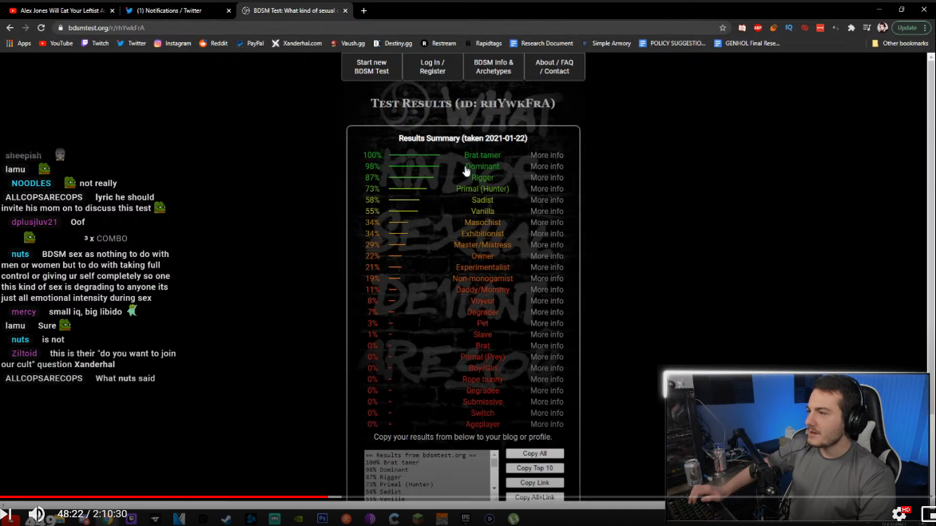
Task: Click Epic Games icon in the taskbar
Action: 466,519
